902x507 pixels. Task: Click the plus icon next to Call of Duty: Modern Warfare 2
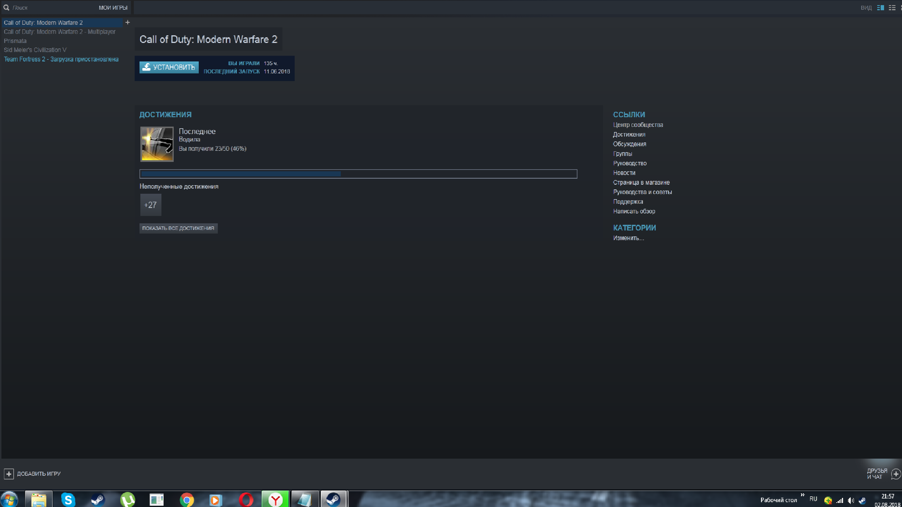point(128,22)
